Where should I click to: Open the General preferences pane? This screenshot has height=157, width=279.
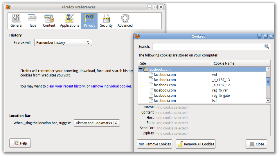pyautogui.click(x=16, y=21)
